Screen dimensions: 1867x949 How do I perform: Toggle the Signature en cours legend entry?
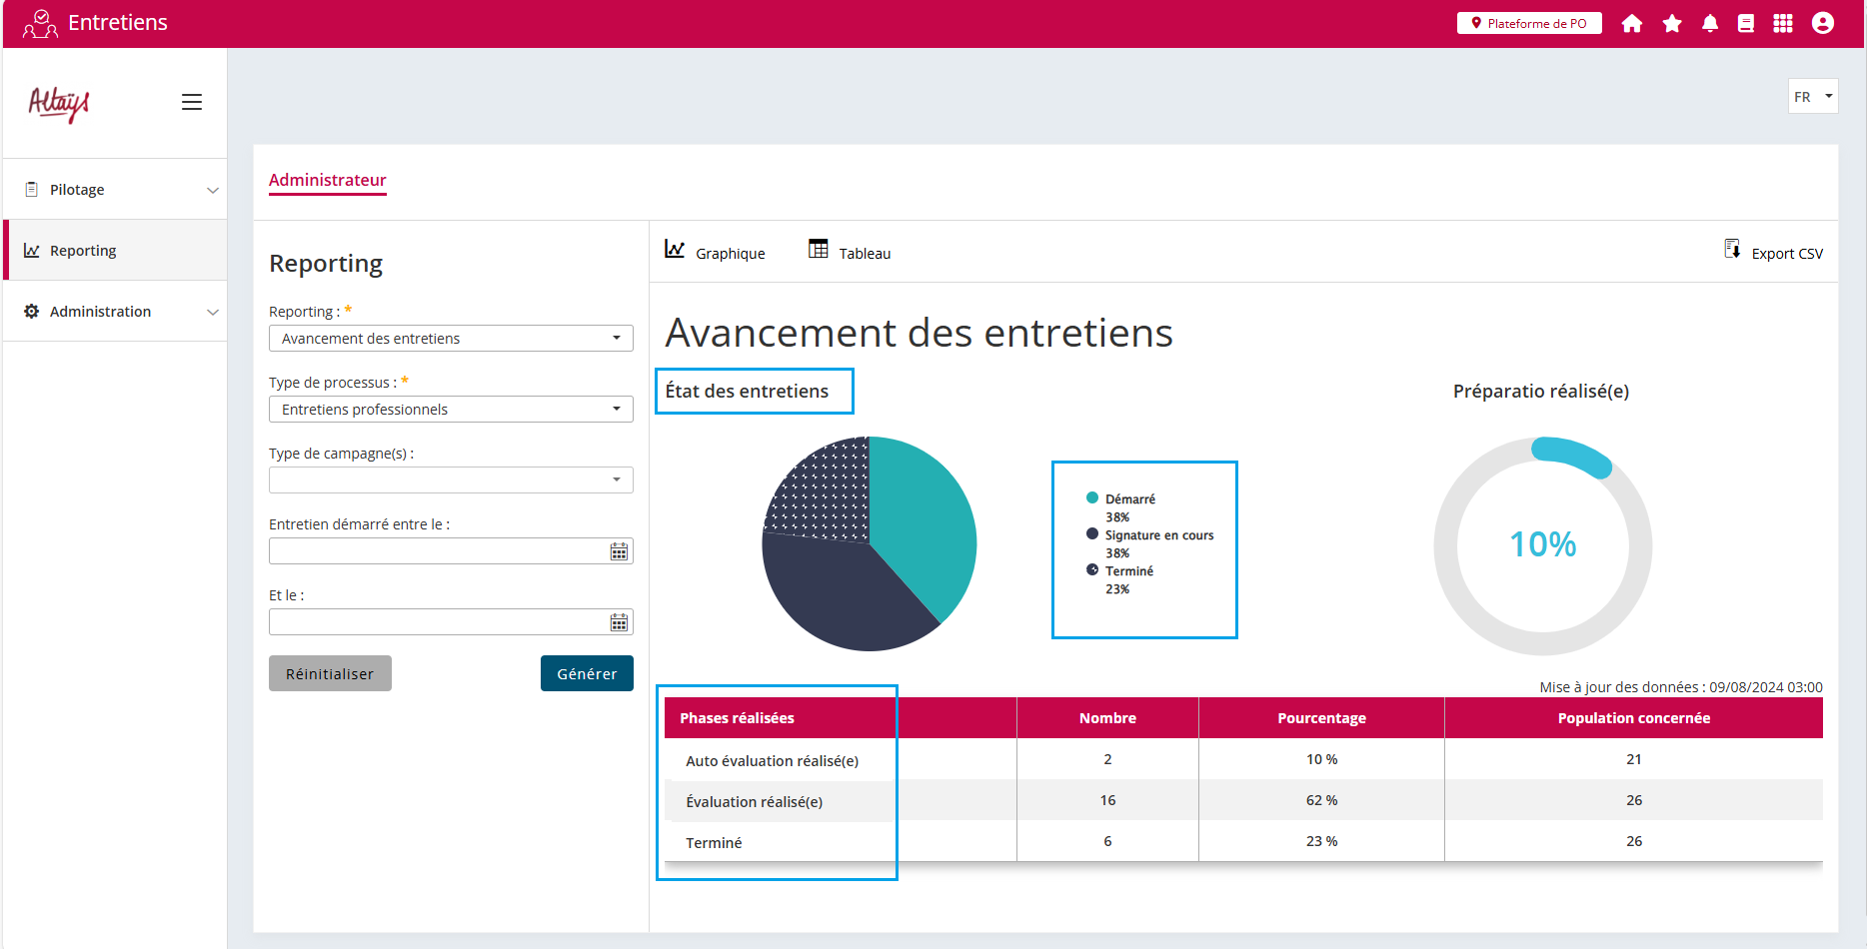pos(1157,535)
